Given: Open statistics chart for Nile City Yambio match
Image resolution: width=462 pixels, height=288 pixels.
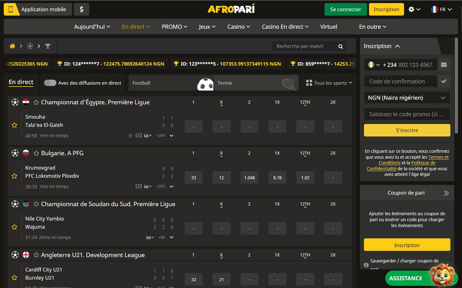Looking at the screenshot, I should 150,237.
